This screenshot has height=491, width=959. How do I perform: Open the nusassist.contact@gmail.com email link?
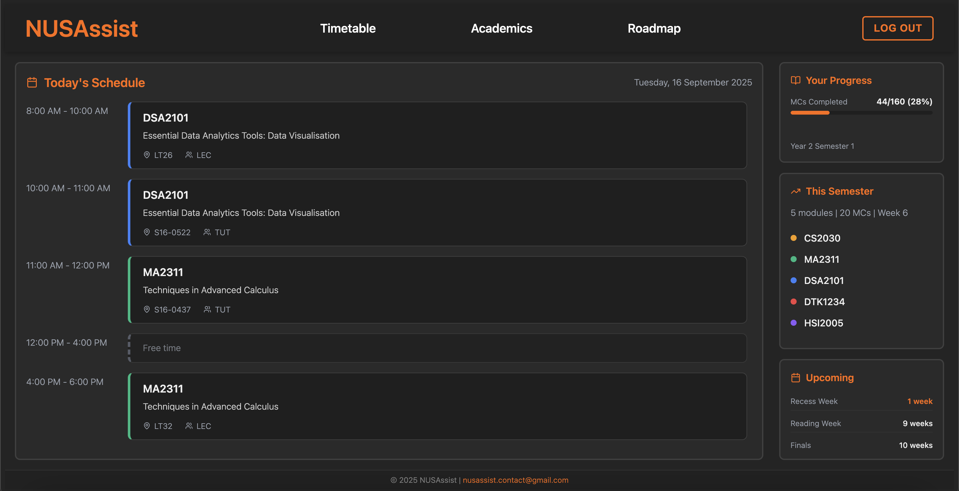coord(515,480)
